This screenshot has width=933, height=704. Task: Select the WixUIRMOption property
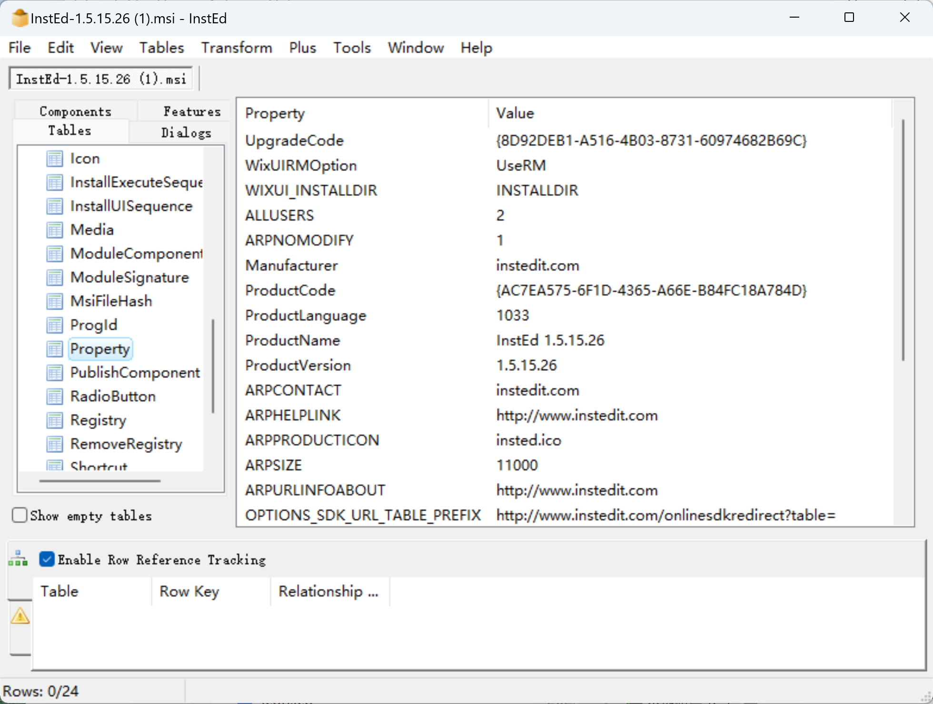click(x=301, y=166)
